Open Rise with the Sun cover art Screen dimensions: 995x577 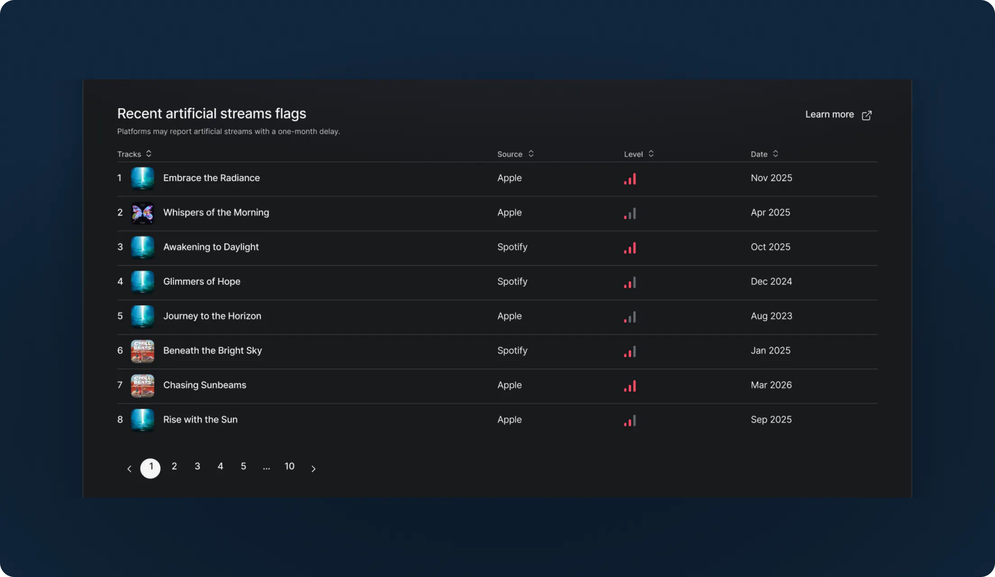(142, 420)
